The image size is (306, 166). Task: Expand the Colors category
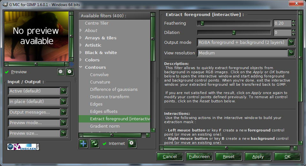(x=81, y=60)
